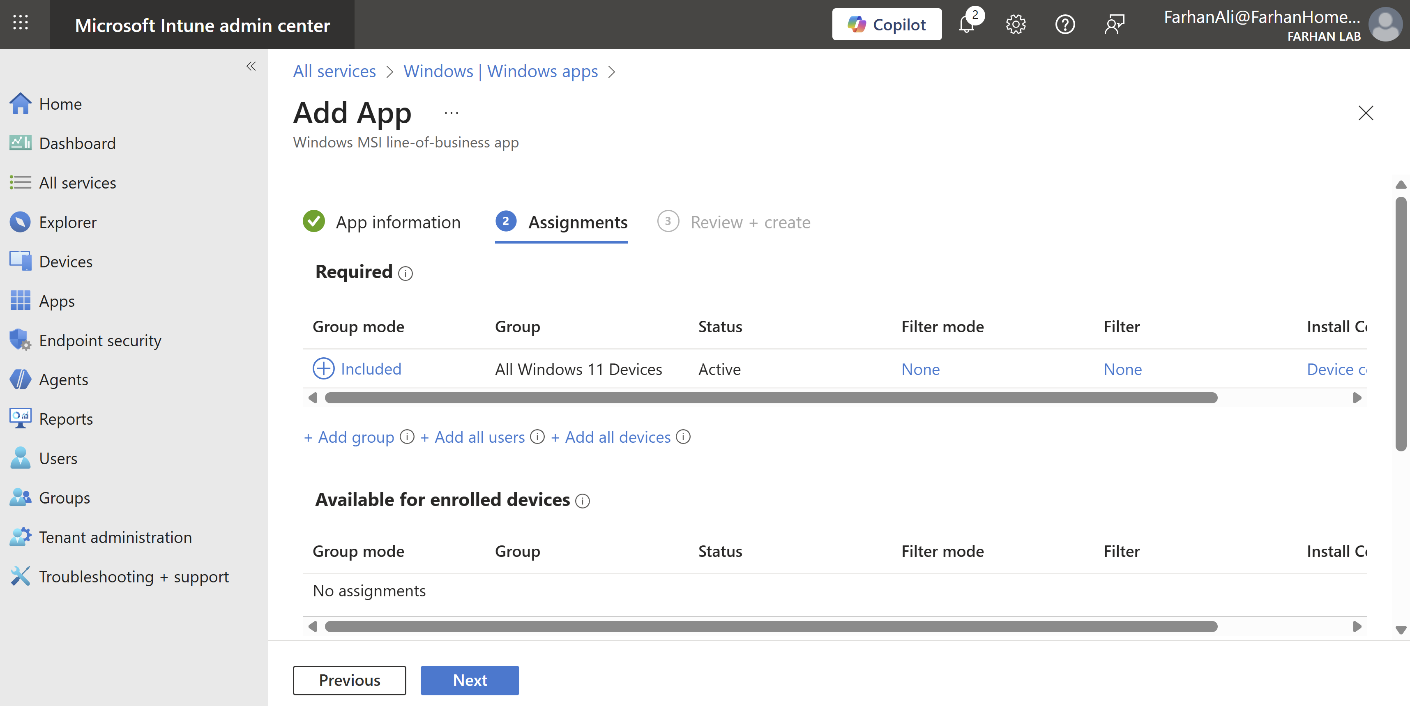
Task: Open the Add App ellipsis menu
Action: point(451,113)
